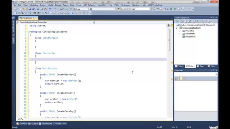Collapse the class Controller code region
230x129 pixels.
[28, 53]
